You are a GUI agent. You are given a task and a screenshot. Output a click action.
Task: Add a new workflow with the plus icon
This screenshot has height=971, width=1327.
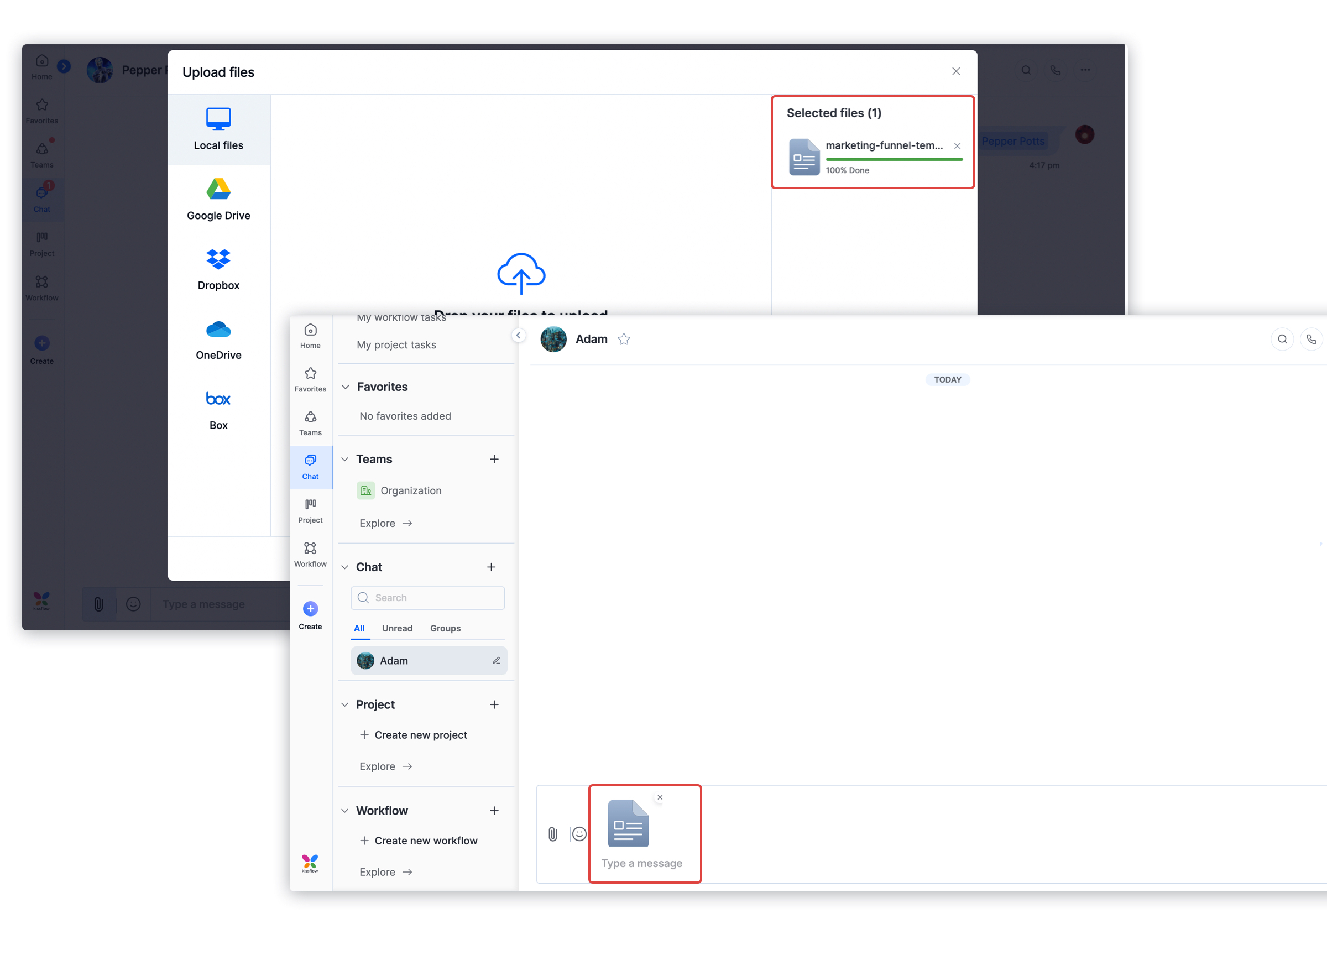[494, 811]
